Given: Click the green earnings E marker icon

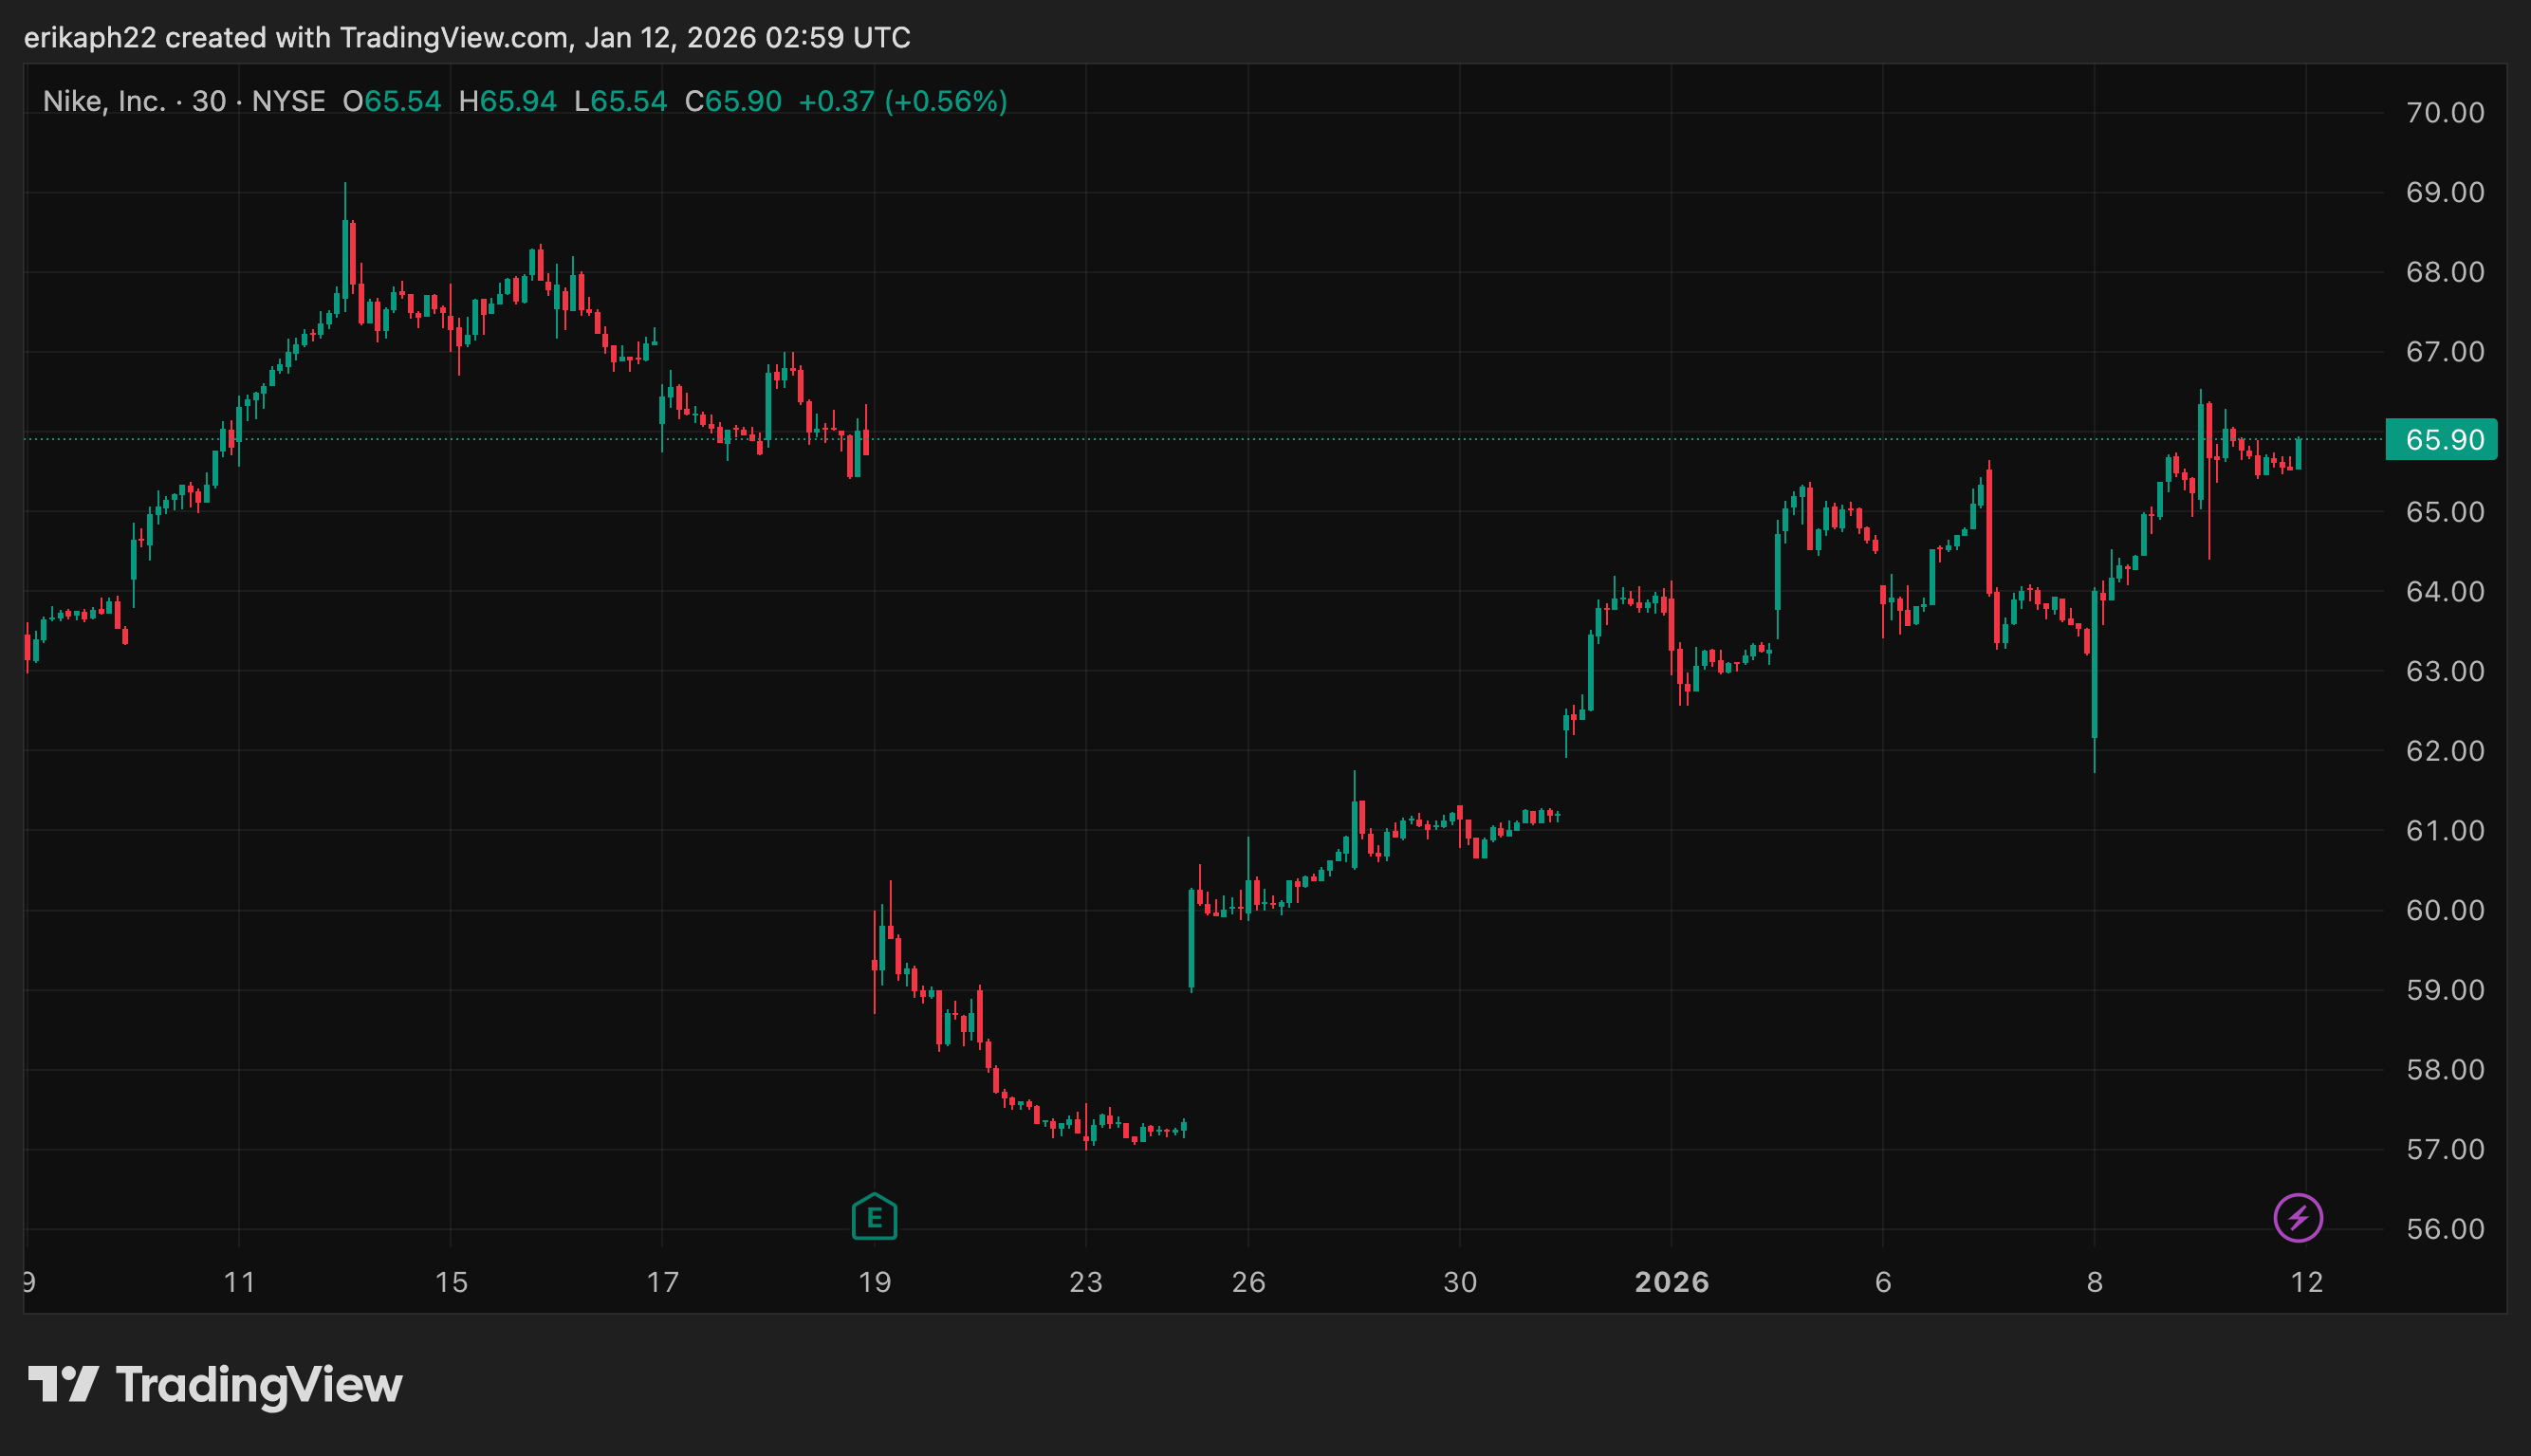Looking at the screenshot, I should (874, 1217).
